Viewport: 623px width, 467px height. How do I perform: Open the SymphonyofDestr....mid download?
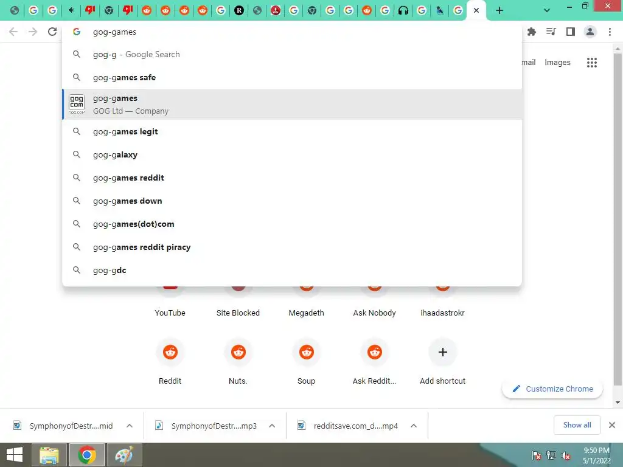pyautogui.click(x=63, y=426)
